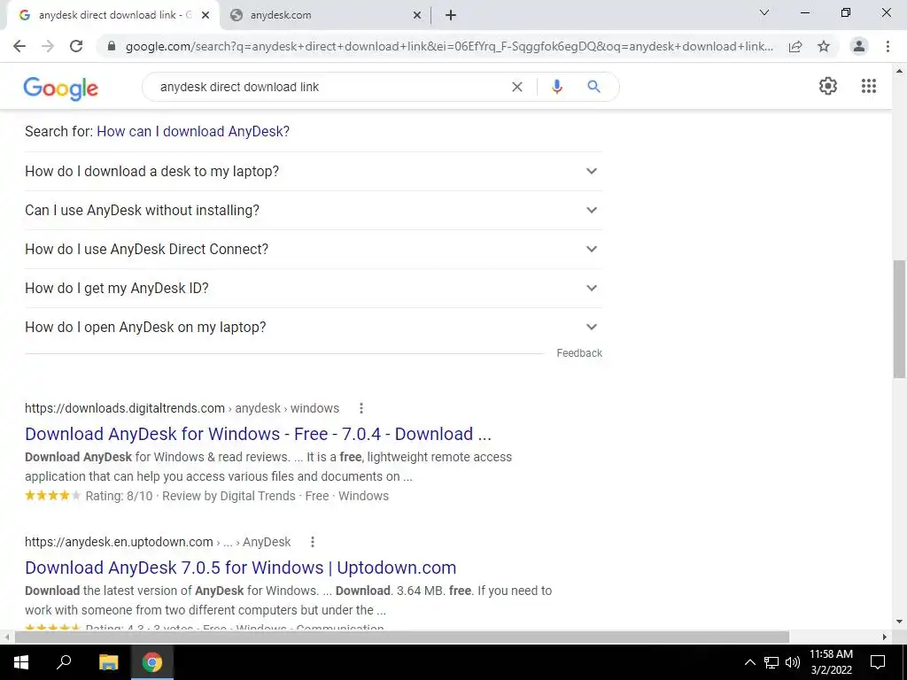The height and width of the screenshot is (680, 907).
Task: Open Download AnyDesk 7.0.5 Uptodown result
Action: coord(241,568)
